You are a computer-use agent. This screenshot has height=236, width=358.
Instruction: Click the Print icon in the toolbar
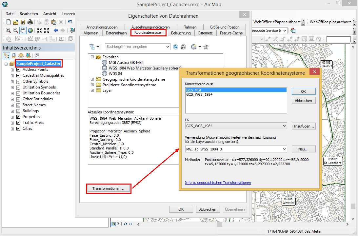30,22
